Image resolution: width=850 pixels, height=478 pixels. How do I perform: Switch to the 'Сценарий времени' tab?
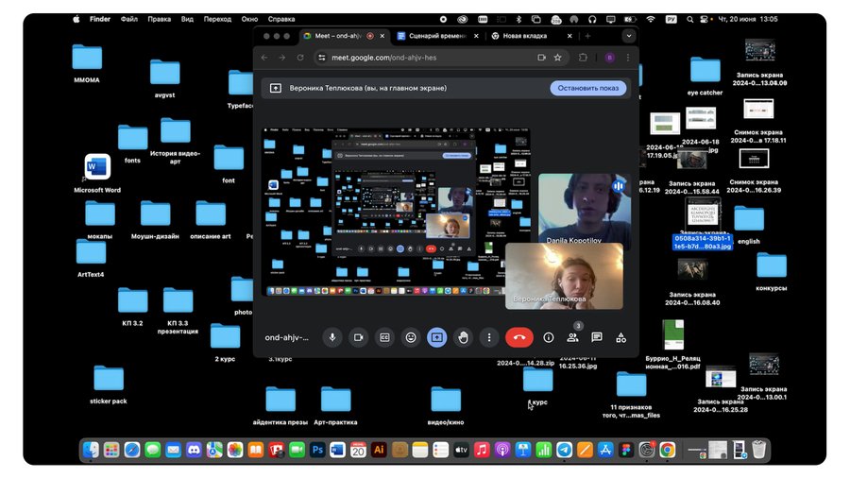coord(436,36)
